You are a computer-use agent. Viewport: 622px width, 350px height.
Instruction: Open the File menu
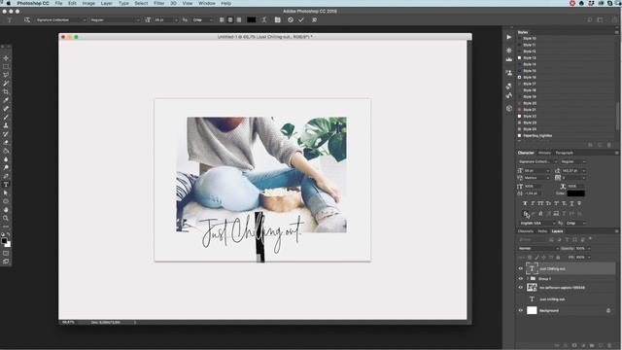coord(58,3)
